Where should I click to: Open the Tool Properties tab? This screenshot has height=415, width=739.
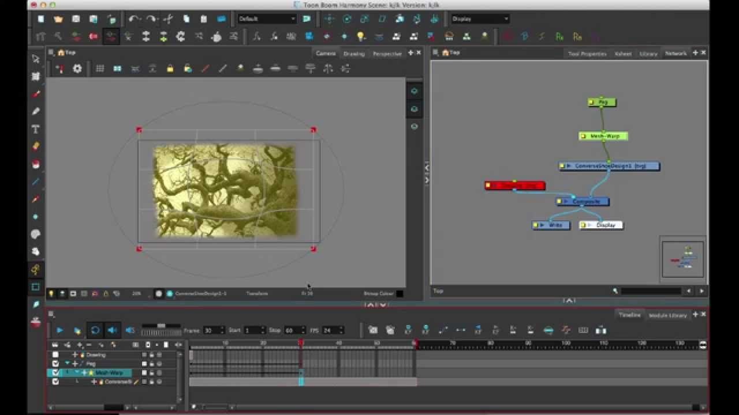[587, 54]
